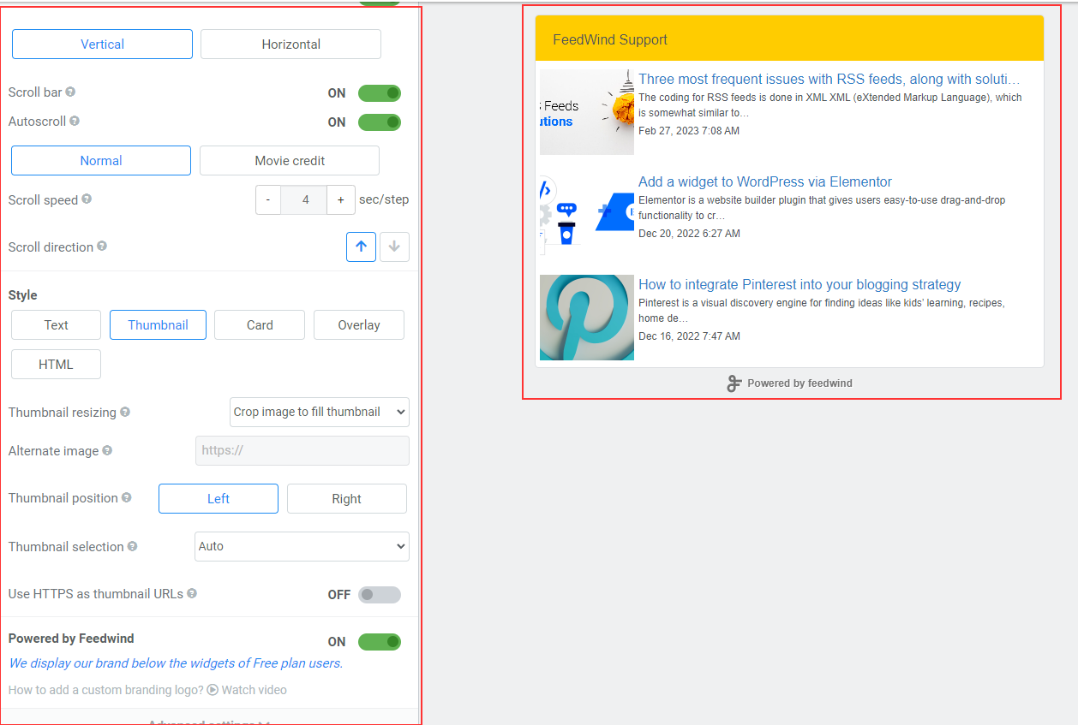
Task: Choose Normal autoscroll mode
Action: click(101, 160)
